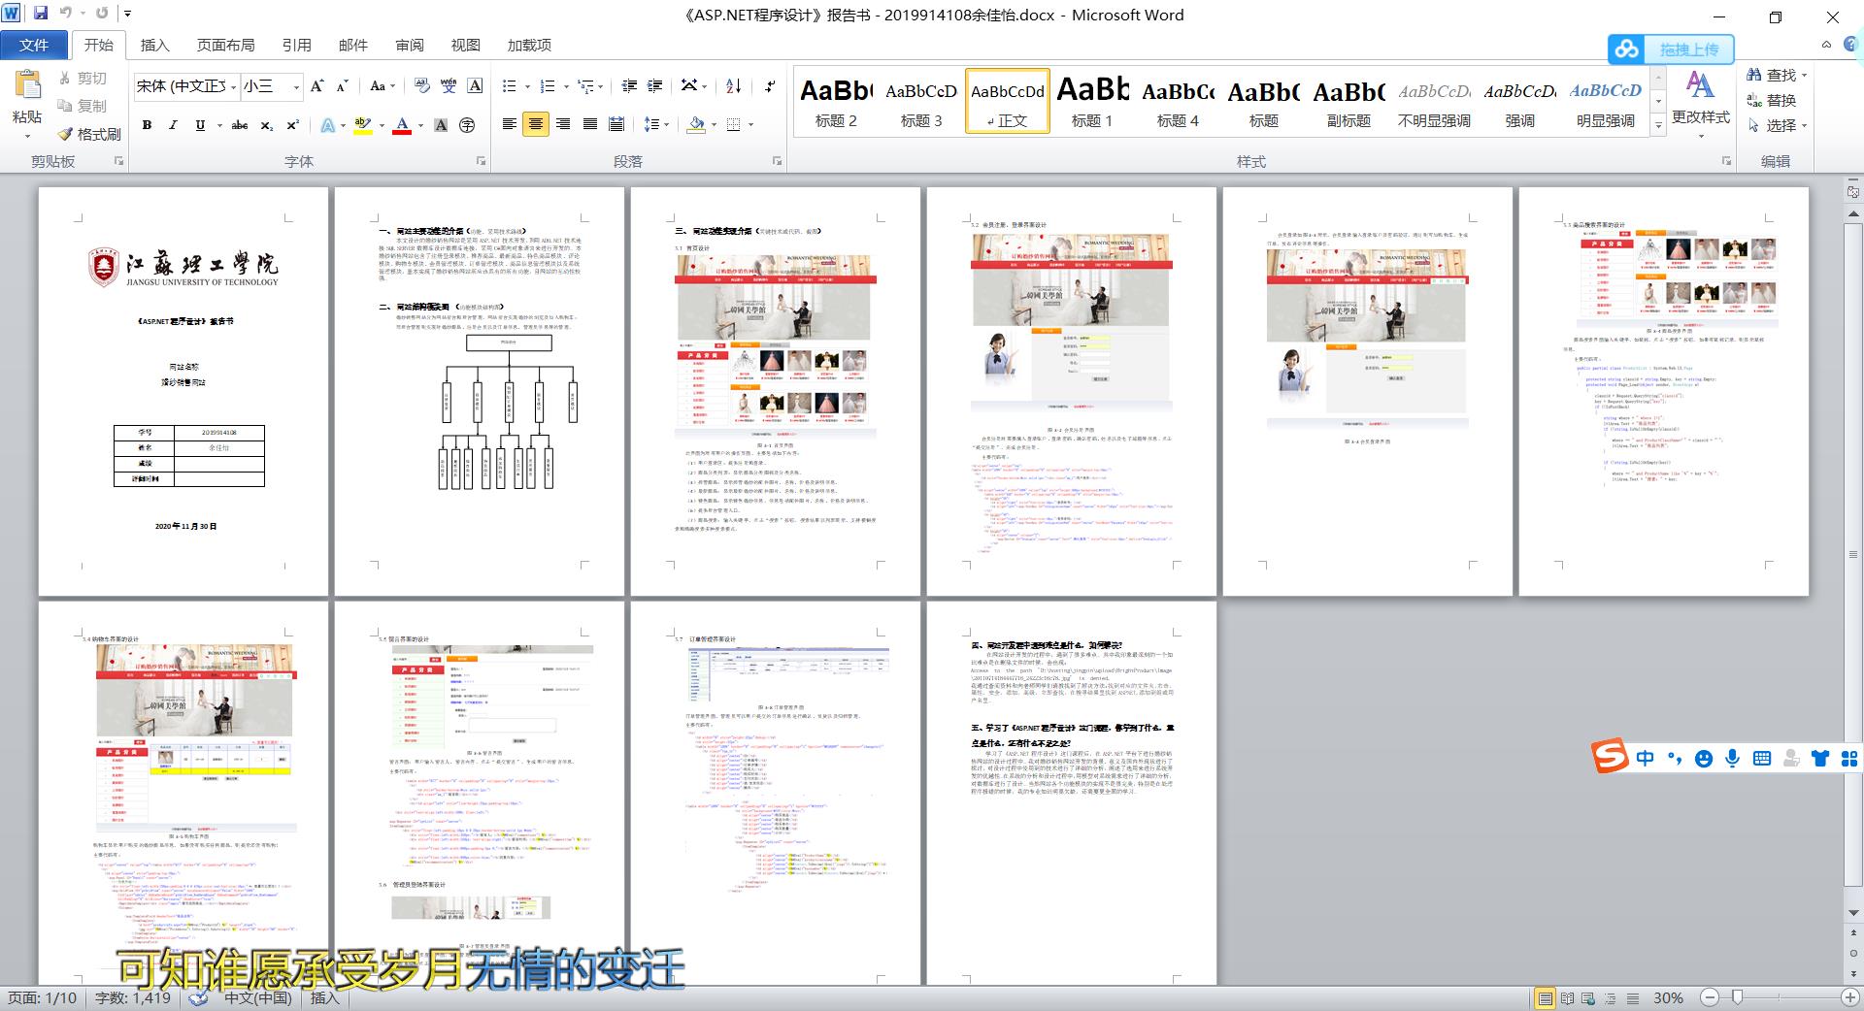Toggle Underline formatting

pyautogui.click(x=200, y=125)
